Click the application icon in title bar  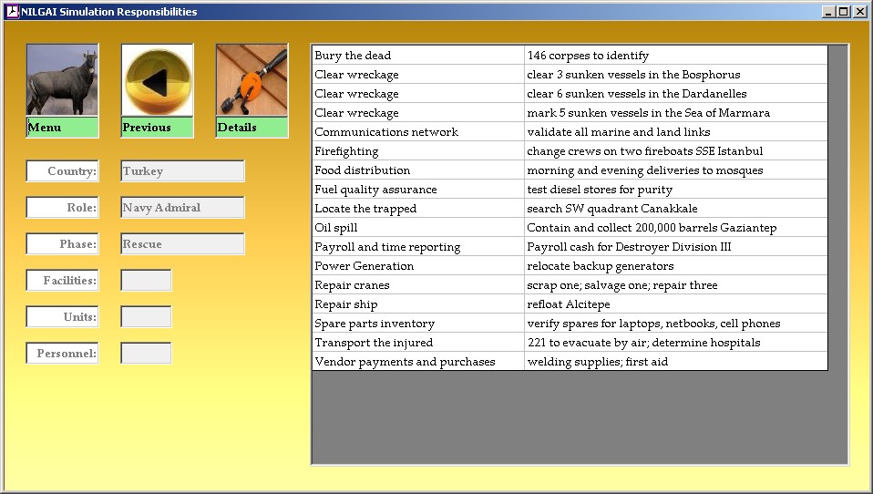(12, 12)
